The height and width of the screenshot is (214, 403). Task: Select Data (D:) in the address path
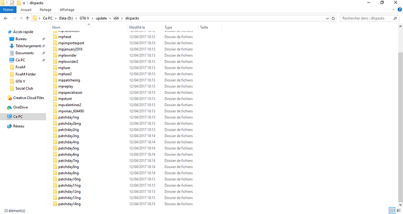[x=66, y=18]
